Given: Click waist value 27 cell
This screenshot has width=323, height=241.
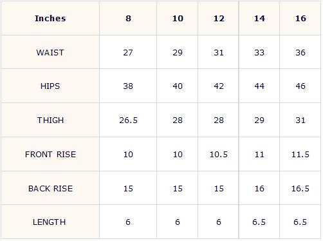Looking at the screenshot, I should point(128,52).
